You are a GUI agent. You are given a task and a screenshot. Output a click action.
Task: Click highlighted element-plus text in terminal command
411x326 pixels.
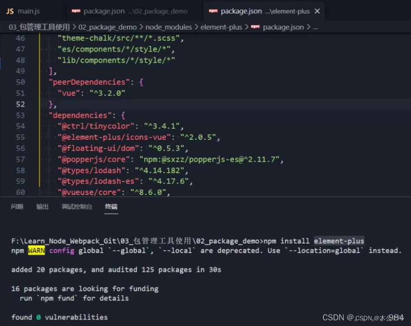[x=339, y=241]
